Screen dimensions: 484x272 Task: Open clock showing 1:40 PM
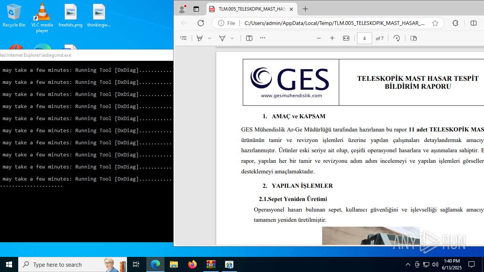coord(452,264)
